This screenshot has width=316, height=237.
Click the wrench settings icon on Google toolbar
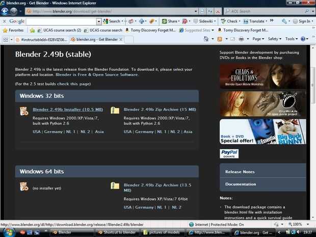pyautogui.click(x=284, y=21)
